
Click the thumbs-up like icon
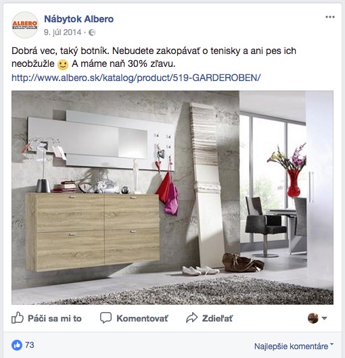pyautogui.click(x=18, y=317)
